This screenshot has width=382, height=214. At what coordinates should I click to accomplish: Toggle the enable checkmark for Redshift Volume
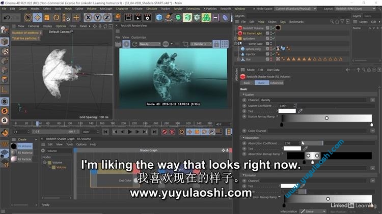click(x=274, y=28)
